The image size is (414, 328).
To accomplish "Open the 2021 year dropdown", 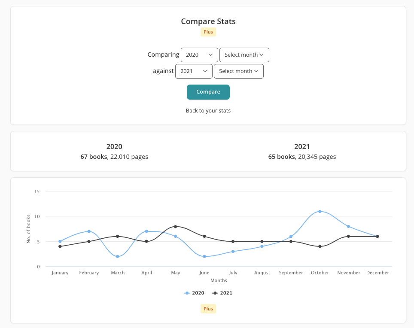I will coord(194,71).
